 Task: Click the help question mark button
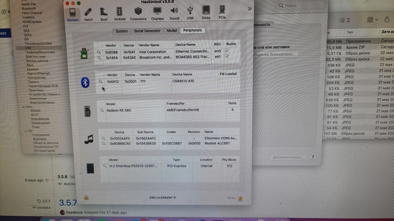click(312, 157)
